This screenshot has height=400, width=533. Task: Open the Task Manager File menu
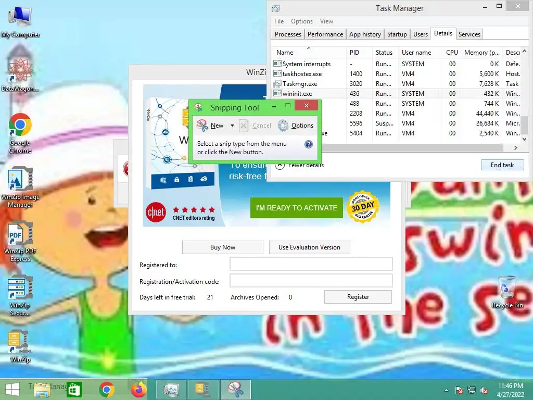[279, 21]
